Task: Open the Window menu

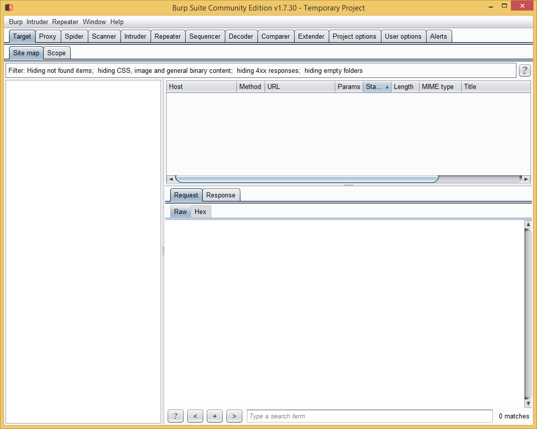Action: tap(94, 22)
